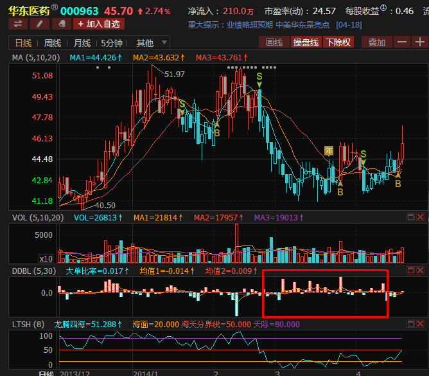Switch to the 5分钟 chart tab
Screen dimensions: 429x376
click(x=112, y=43)
